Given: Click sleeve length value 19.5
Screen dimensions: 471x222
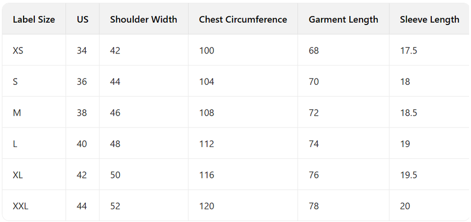Looking at the screenshot, I should pyautogui.click(x=408, y=175).
